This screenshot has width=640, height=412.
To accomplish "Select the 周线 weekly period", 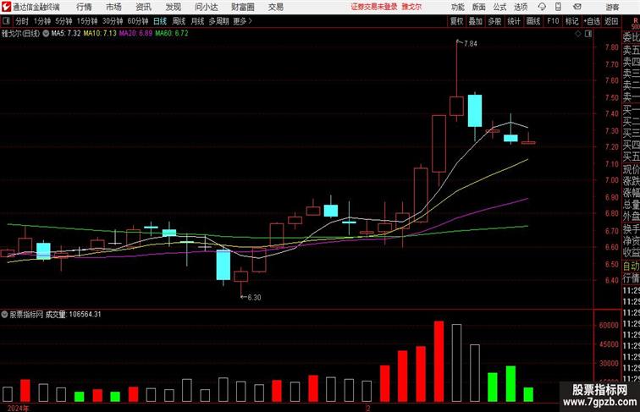I will coord(179,21).
